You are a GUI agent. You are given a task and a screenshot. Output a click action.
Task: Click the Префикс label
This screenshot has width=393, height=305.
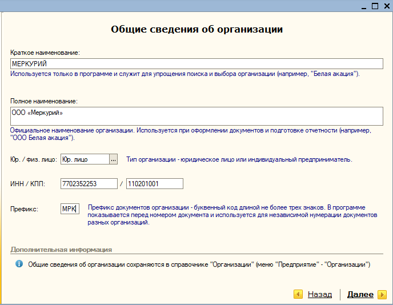(x=25, y=209)
